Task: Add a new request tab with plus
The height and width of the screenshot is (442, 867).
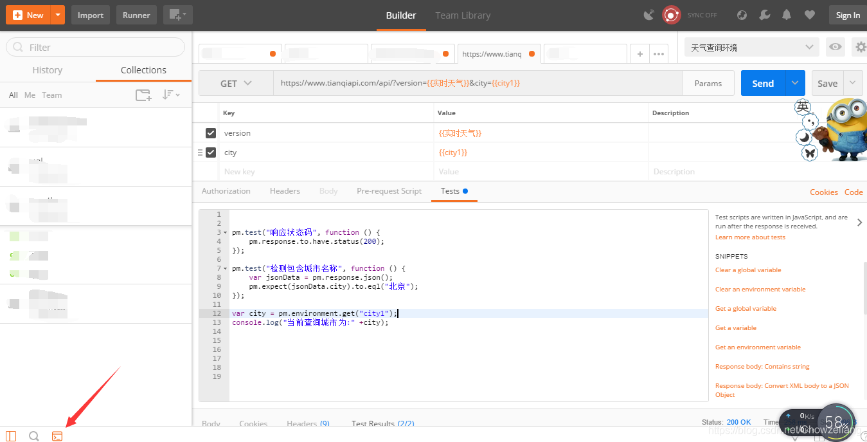Action: pos(639,54)
